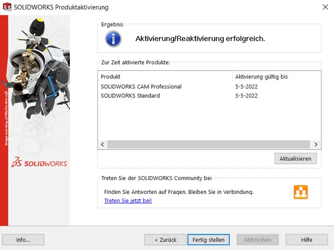Go back with the Zurück button
Image resolution: width=334 pixels, height=250 pixels.
tap(166, 240)
